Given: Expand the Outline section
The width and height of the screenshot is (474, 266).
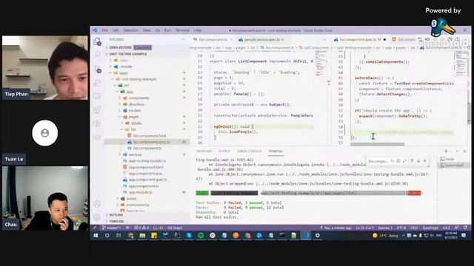Looking at the screenshot, I should (116, 215).
